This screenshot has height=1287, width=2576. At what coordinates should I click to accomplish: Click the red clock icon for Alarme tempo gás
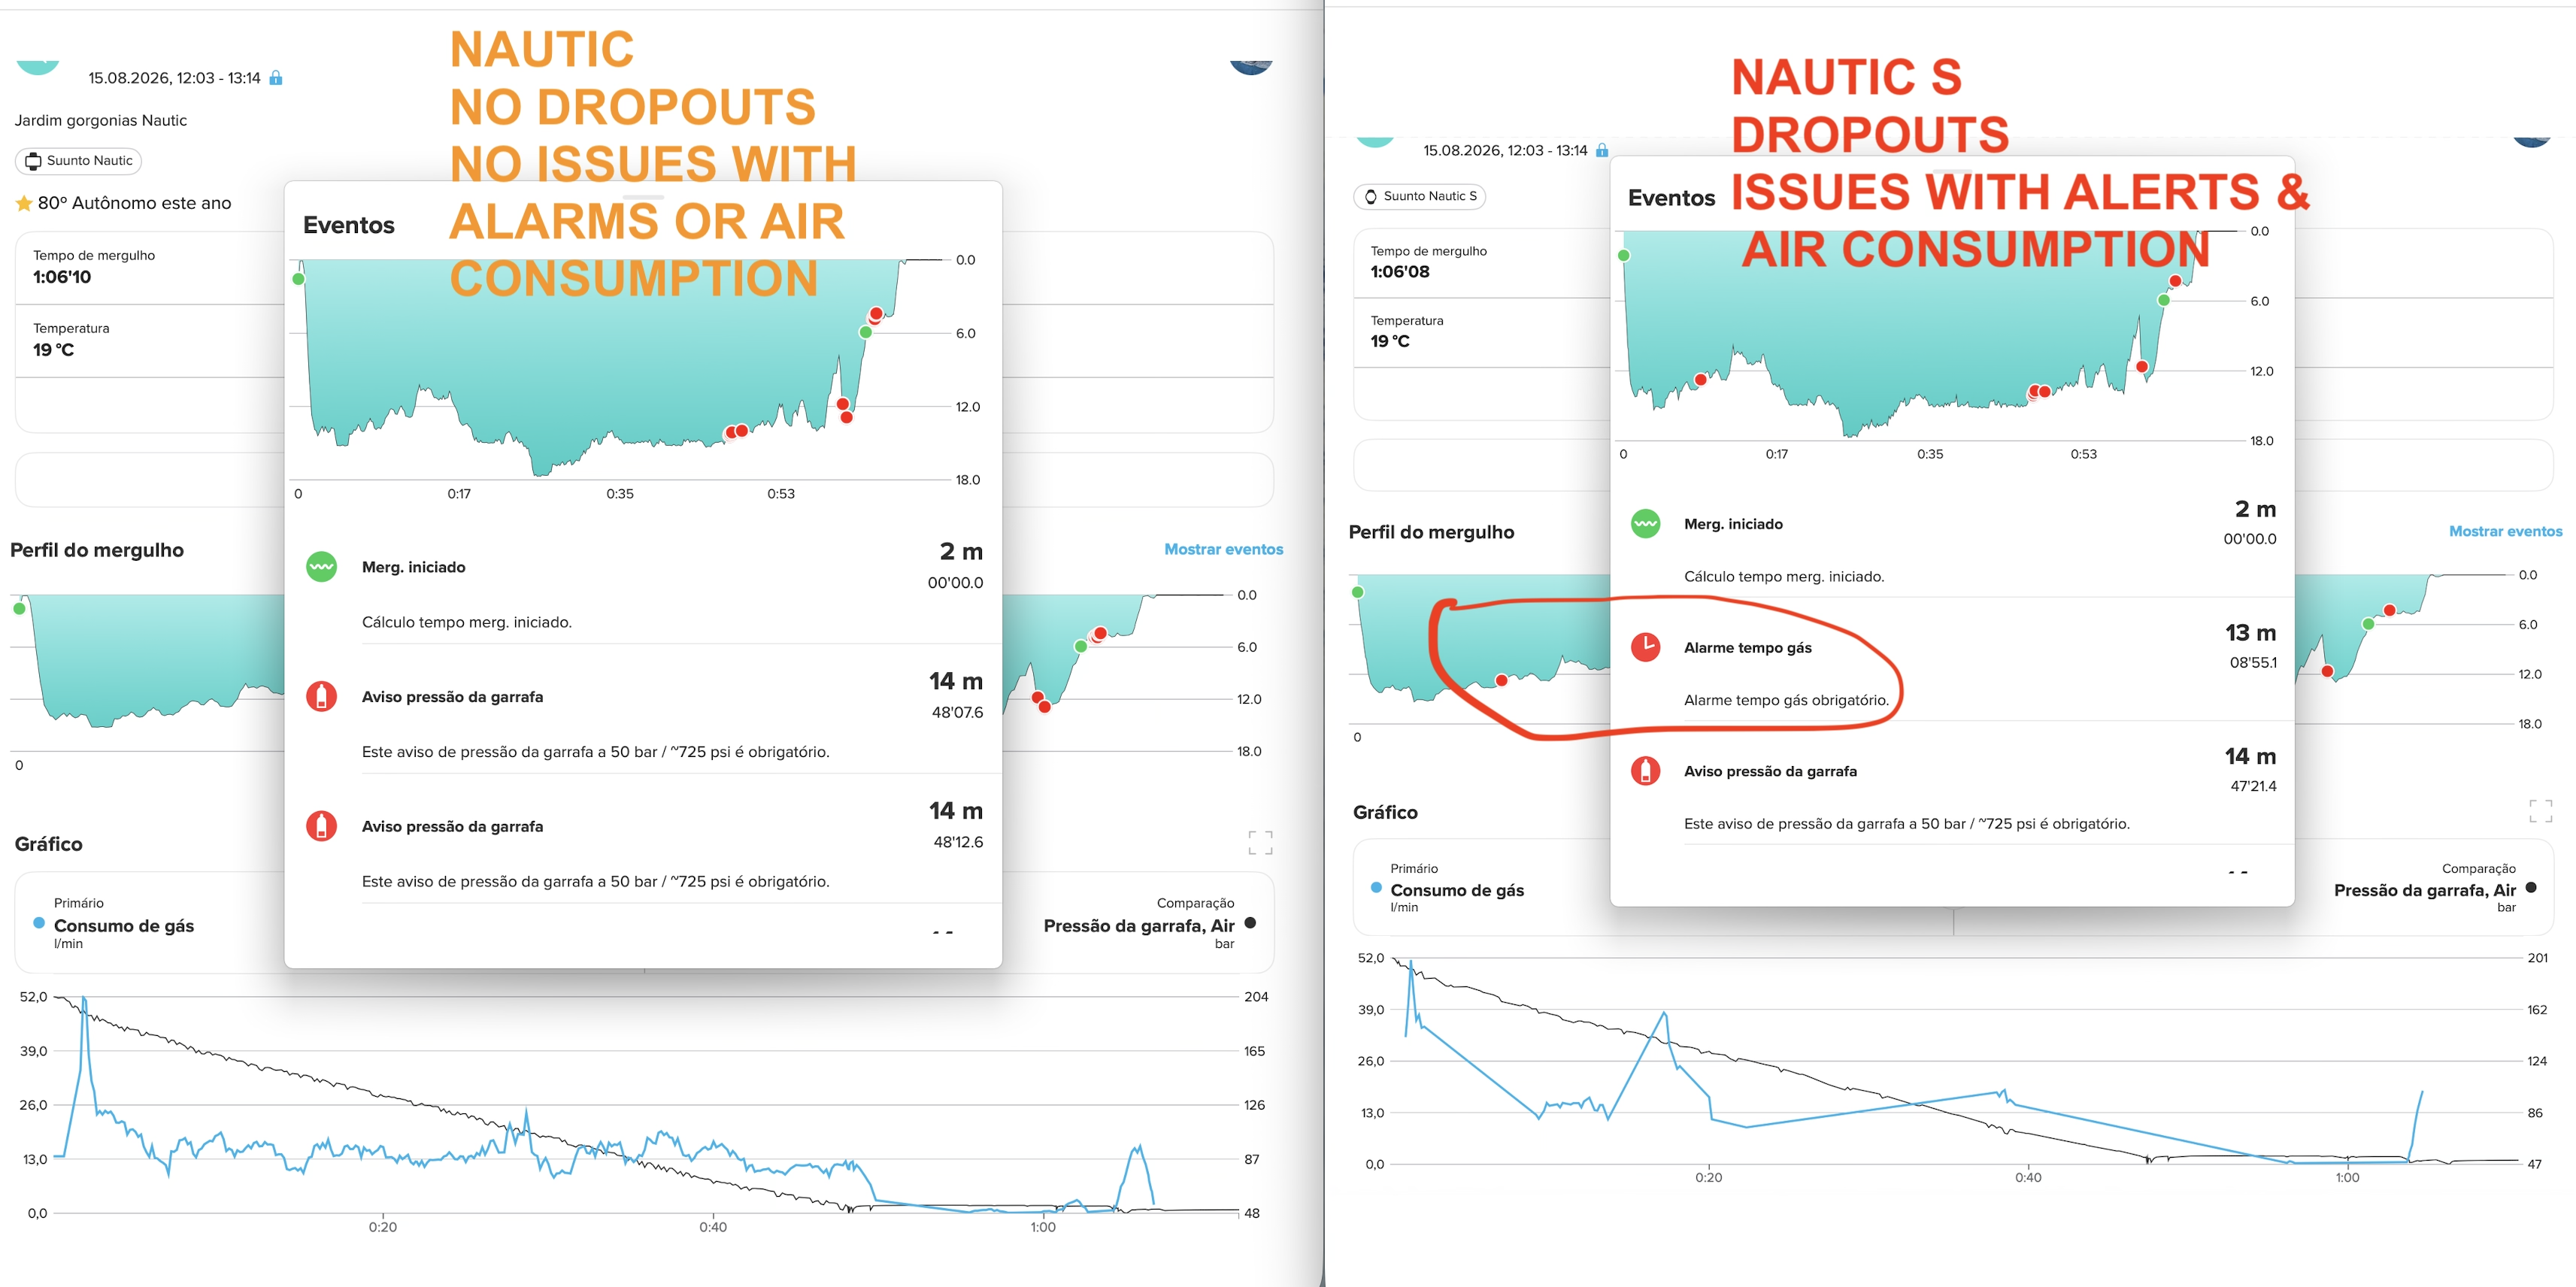1645,647
